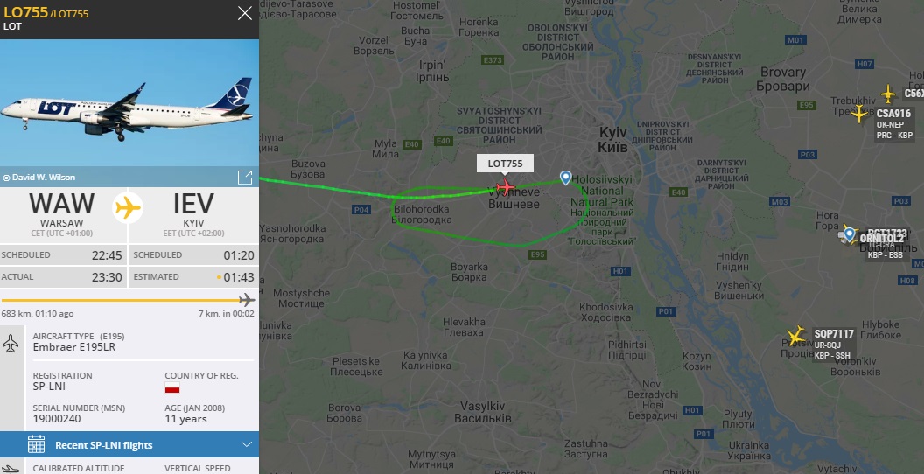This screenshot has height=474, width=924.
Task: Click the blue airport pin near Holosiivskyi
Action: pos(566,178)
